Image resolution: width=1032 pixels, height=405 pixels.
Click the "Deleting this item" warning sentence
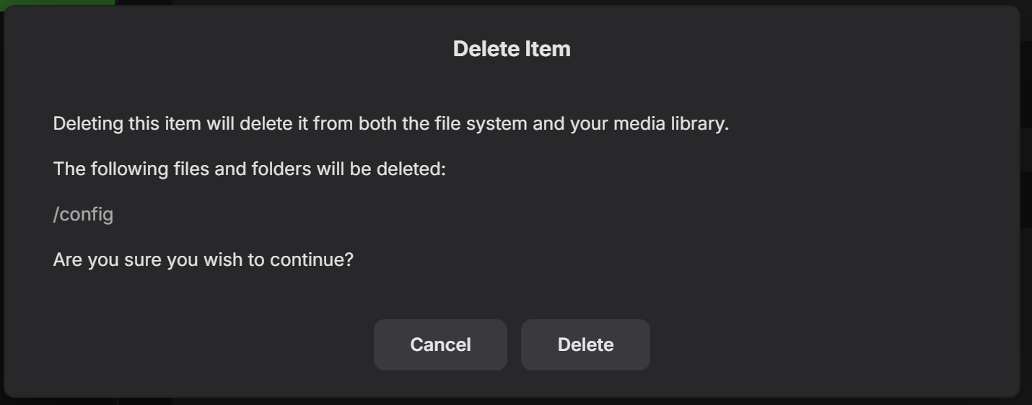point(390,123)
